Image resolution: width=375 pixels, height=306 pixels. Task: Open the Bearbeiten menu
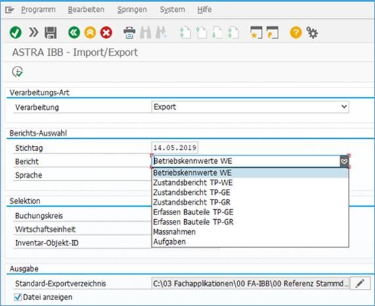click(x=86, y=10)
